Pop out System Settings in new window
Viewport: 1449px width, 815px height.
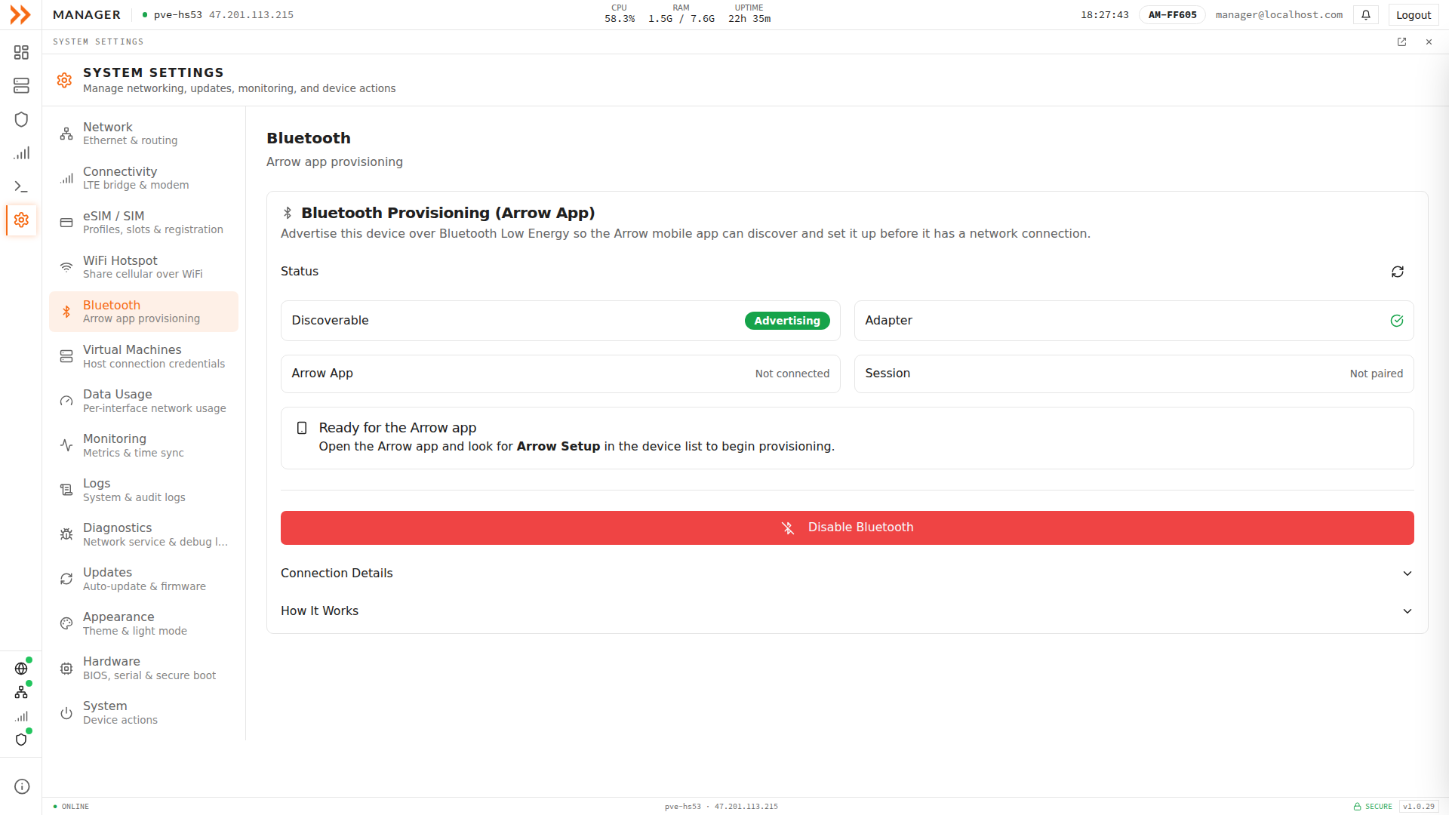[x=1401, y=42]
